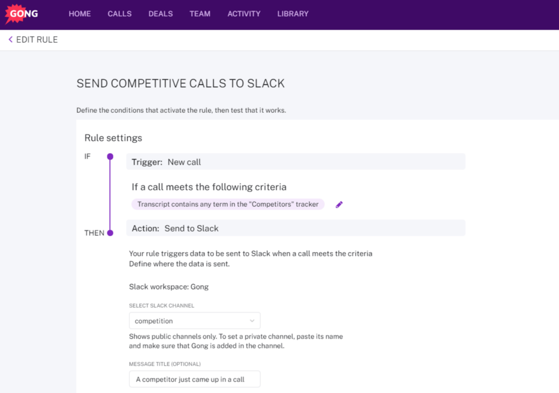Open the Slack channel dropdown chevron

(x=252, y=321)
